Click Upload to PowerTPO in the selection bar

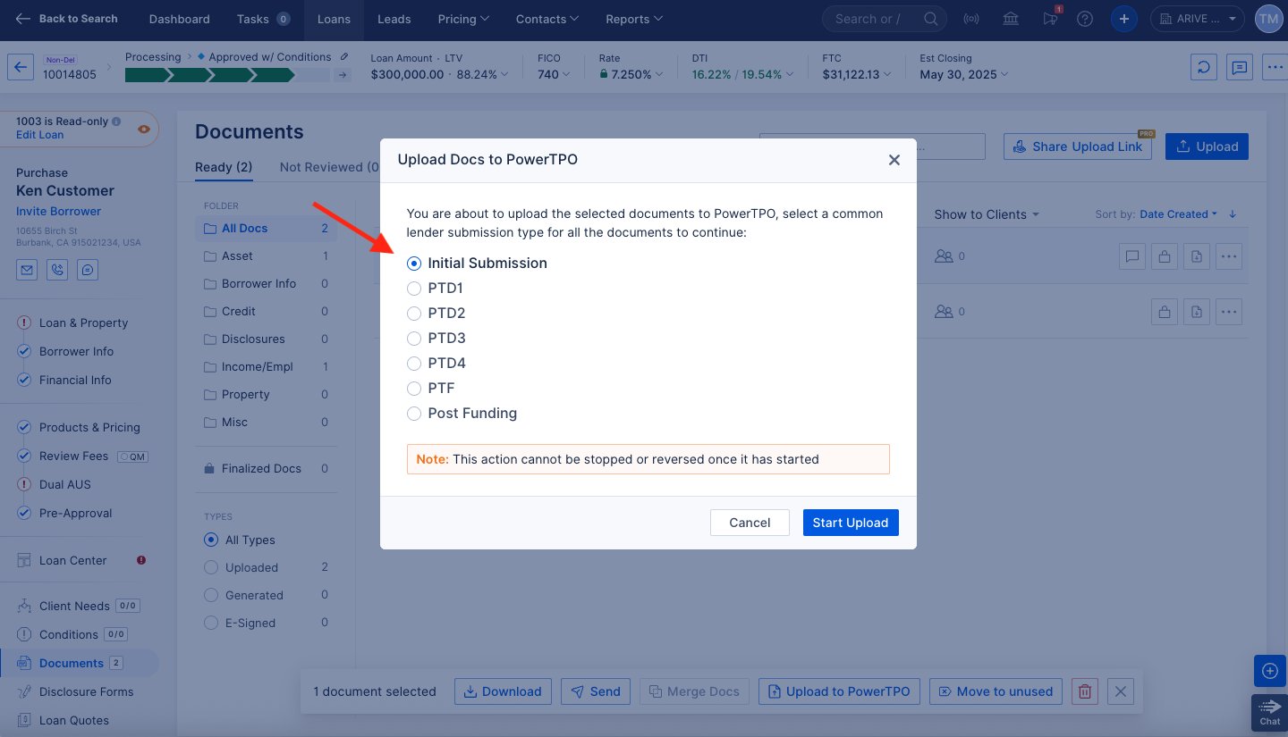(x=839, y=691)
